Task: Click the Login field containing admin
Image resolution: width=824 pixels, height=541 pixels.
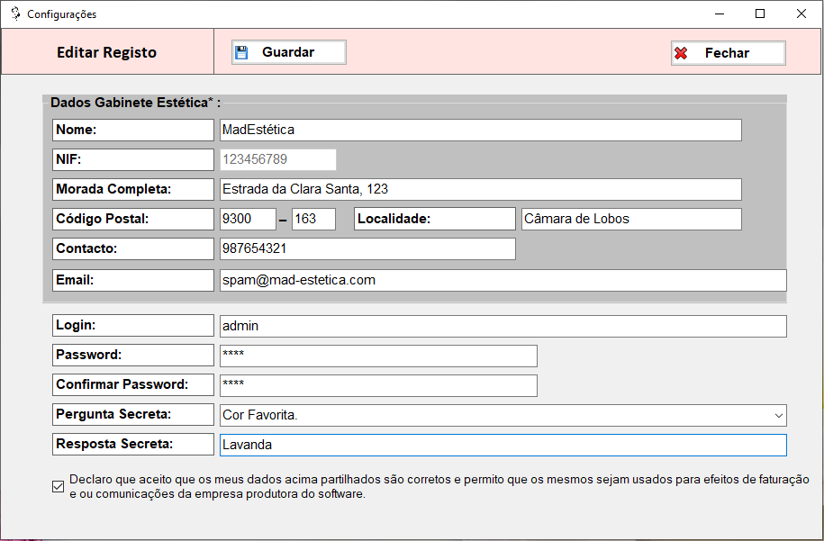Action: pyautogui.click(x=503, y=326)
